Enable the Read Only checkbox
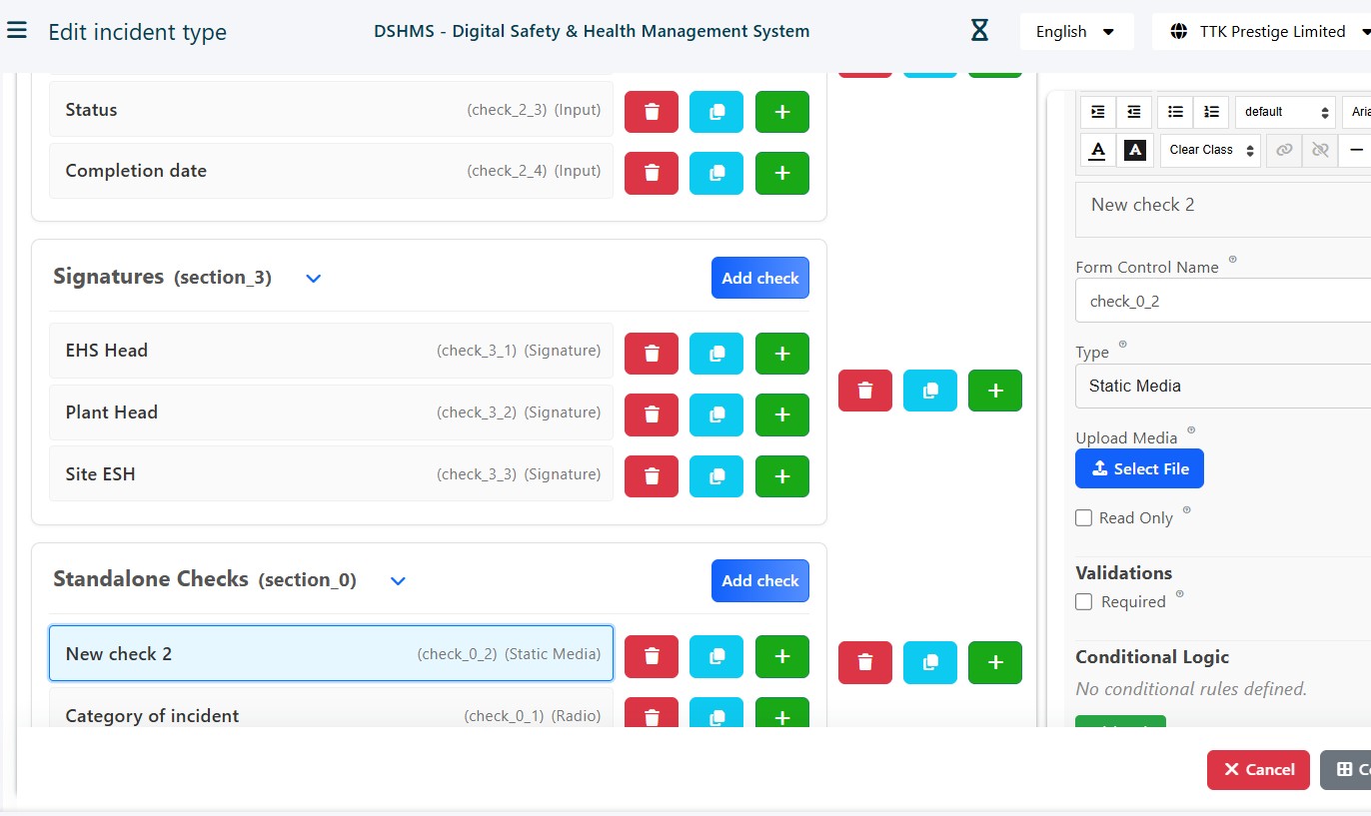This screenshot has width=1371, height=816. (1083, 517)
